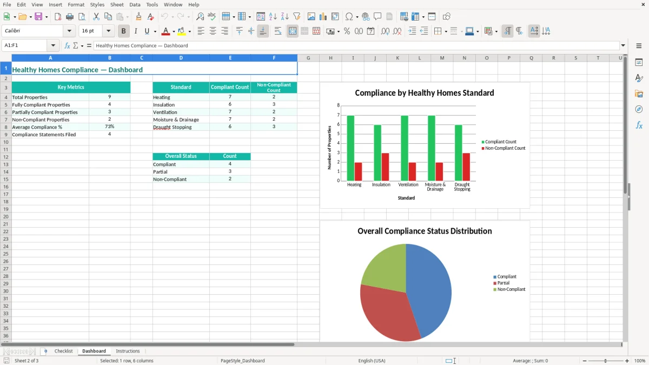The height and width of the screenshot is (365, 649).
Task: Insert a comment from the toolbar
Action: 378,17
